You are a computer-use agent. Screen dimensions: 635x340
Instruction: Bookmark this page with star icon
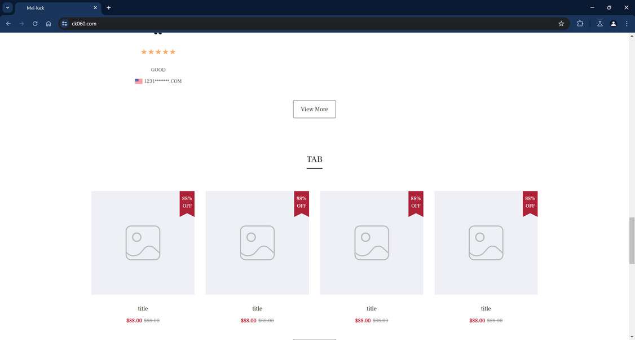(561, 24)
